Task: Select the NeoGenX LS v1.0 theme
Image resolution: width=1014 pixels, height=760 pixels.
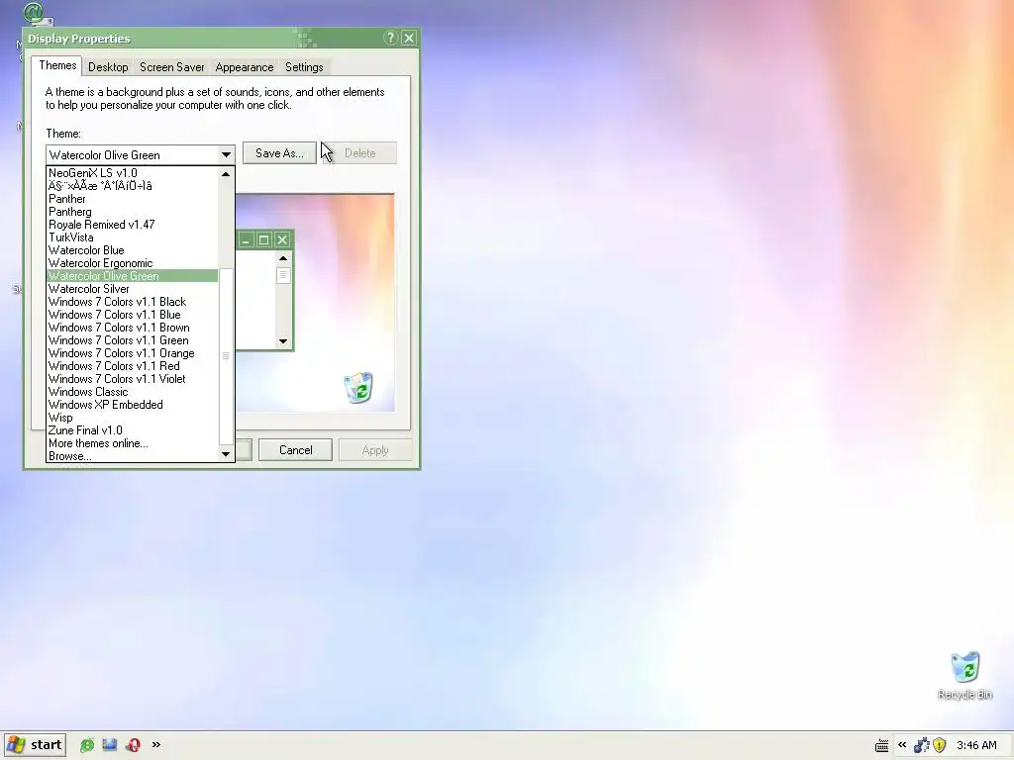Action: pyautogui.click(x=133, y=173)
